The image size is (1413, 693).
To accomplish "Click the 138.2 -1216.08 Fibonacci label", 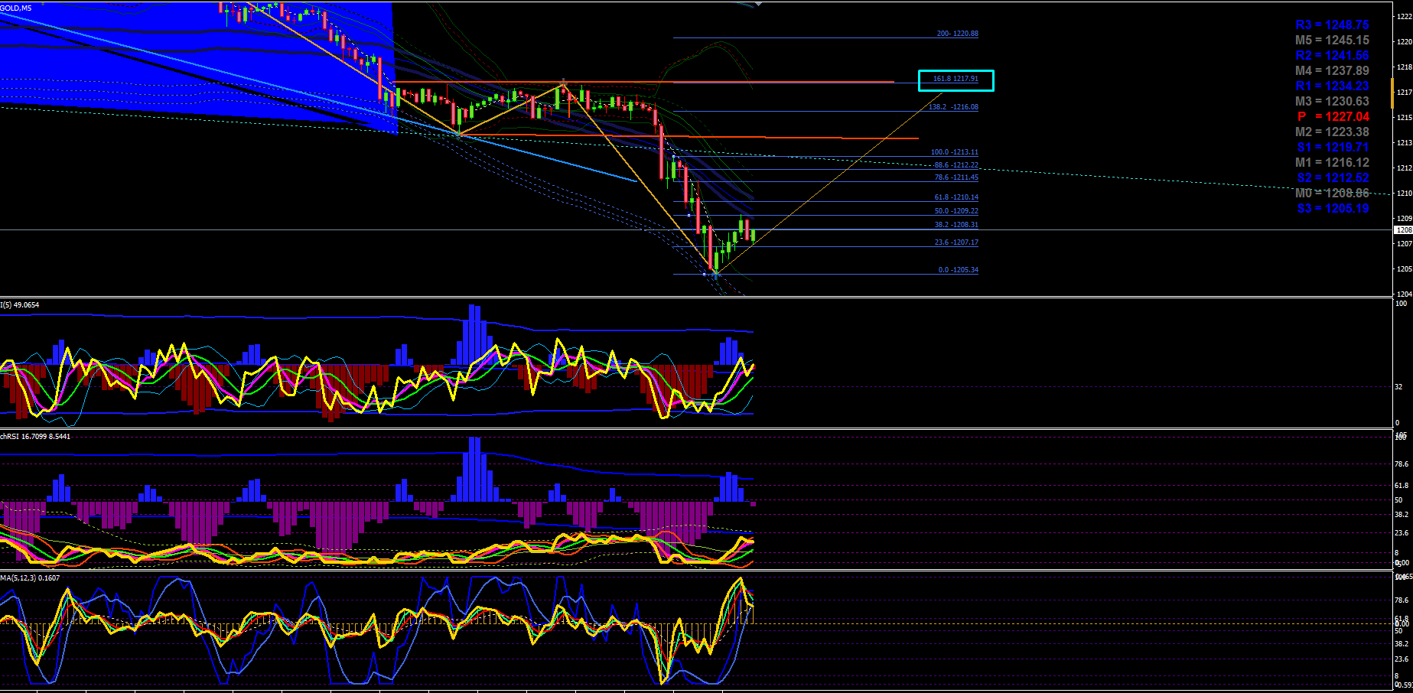I will tap(953, 107).
